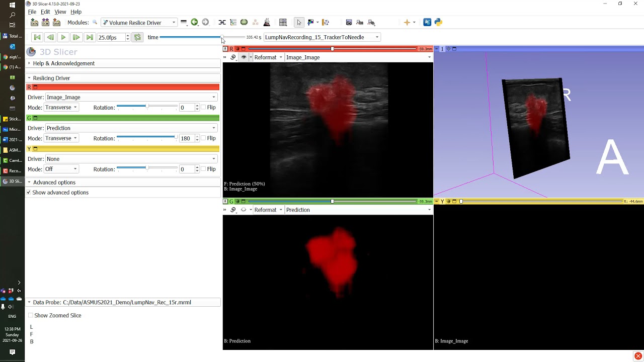This screenshot has height=362, width=644.
Task: Open the Edit menu
Action: 45,12
